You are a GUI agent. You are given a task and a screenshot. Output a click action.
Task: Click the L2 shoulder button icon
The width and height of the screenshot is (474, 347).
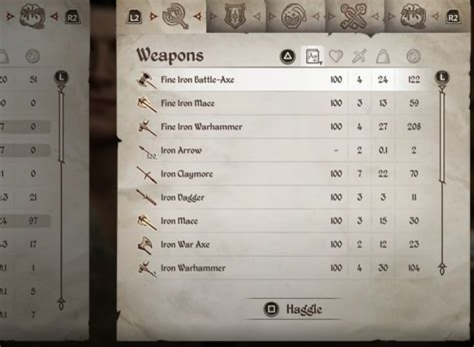tap(134, 16)
